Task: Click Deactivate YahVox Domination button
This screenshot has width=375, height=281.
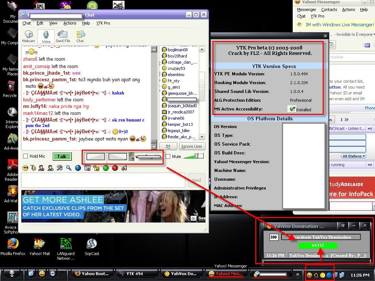Action: tap(321, 237)
